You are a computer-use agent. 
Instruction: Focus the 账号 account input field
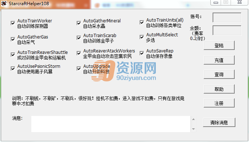pyautogui.click(x=227, y=18)
